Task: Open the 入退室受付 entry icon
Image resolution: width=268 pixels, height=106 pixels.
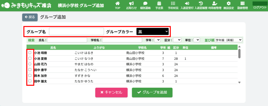Action: 187,4
